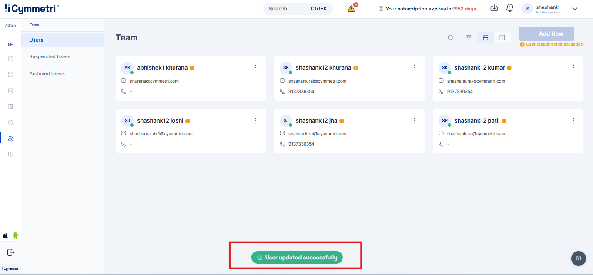Screen dimensions: 593x275
Task: Open the shashank12 kumar user name
Action: tap(479, 68)
